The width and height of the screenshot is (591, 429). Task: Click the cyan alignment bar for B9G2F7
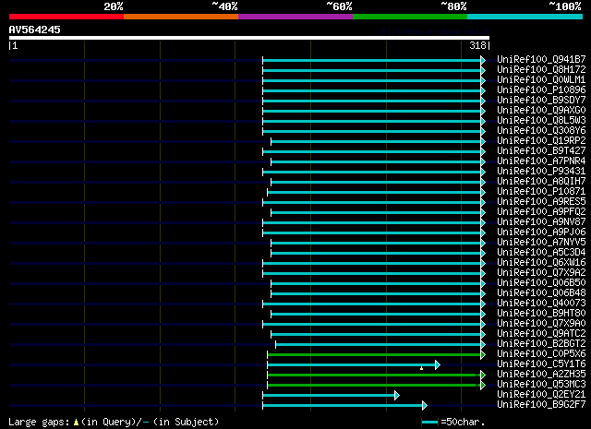tap(343, 405)
